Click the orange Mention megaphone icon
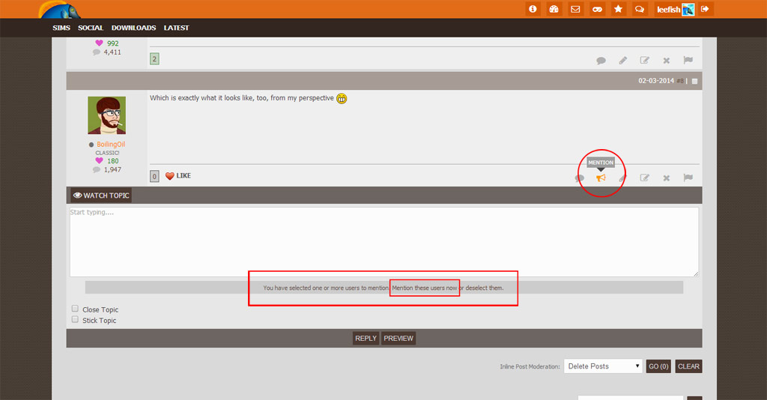 [601, 178]
